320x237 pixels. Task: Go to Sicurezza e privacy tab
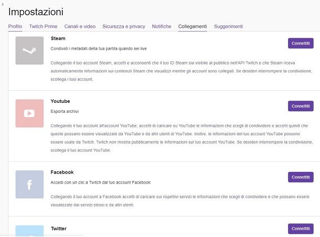pos(124,26)
